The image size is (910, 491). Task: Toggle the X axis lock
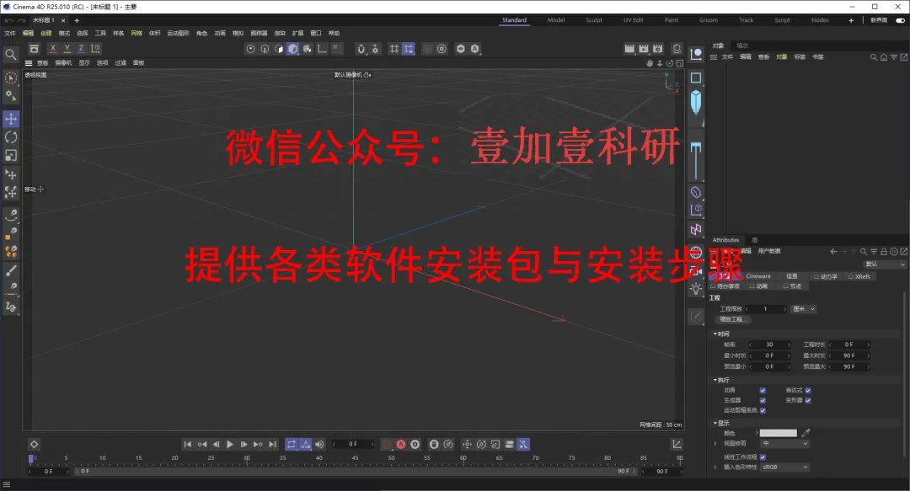click(x=53, y=49)
